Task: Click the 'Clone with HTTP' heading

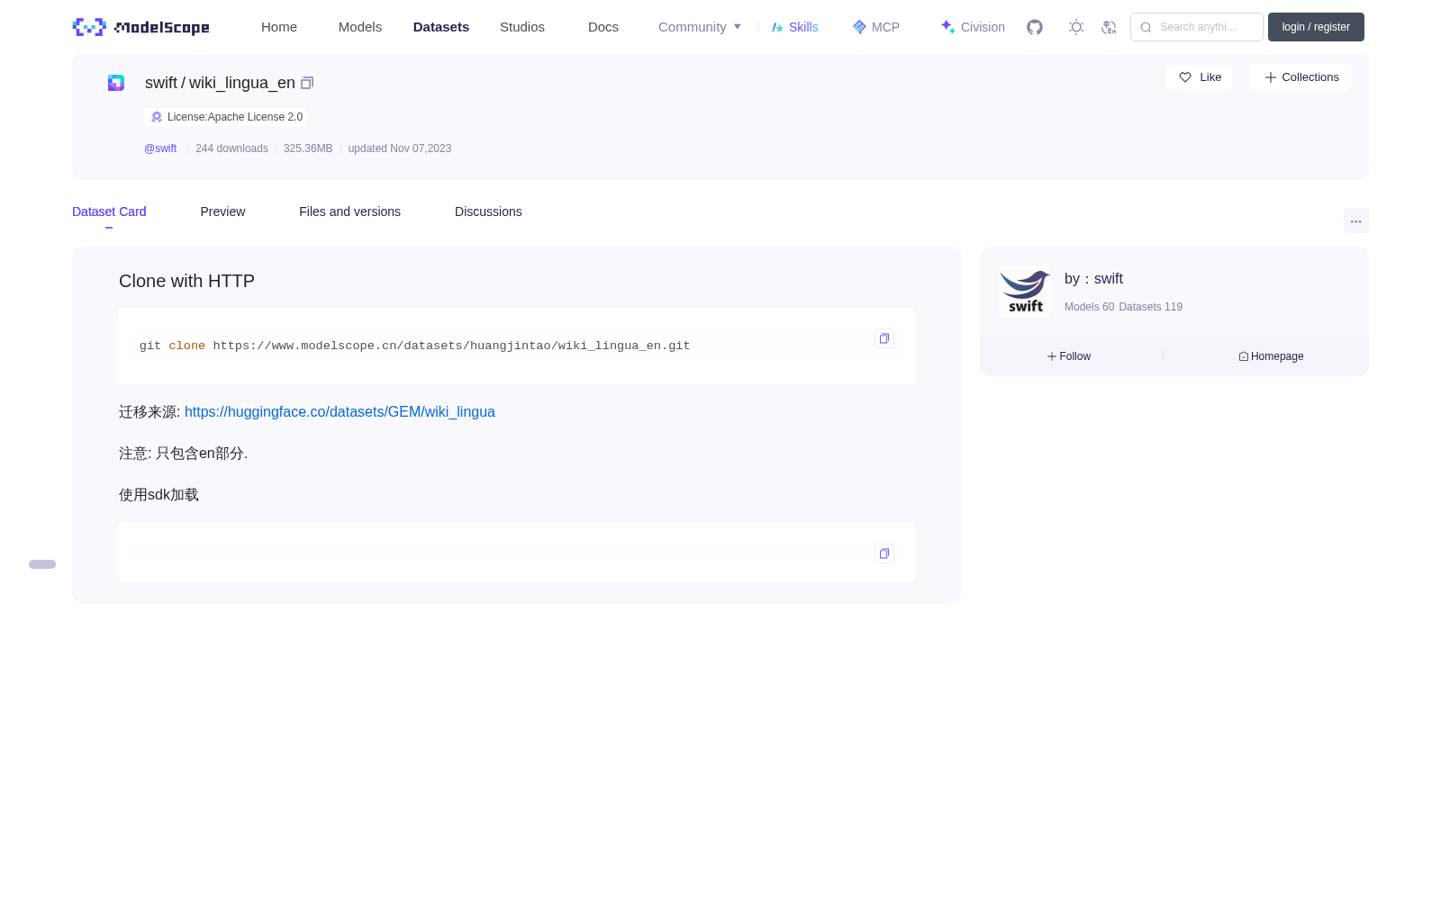Action: [186, 281]
